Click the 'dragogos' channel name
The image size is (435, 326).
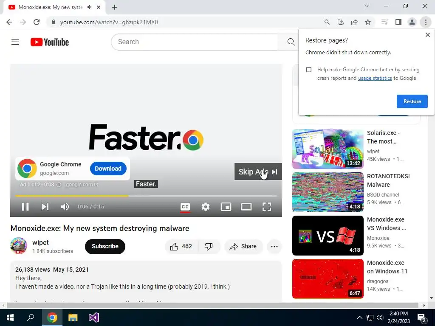coord(378,281)
